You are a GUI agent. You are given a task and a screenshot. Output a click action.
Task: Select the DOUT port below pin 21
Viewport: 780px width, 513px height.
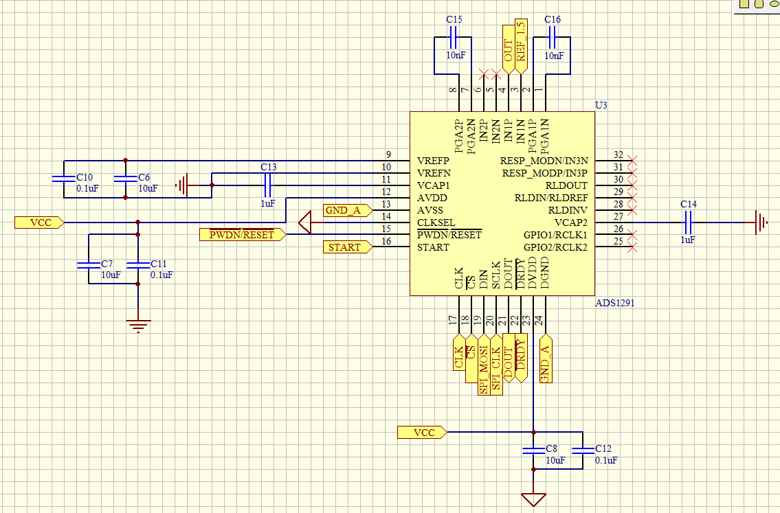[x=509, y=358]
